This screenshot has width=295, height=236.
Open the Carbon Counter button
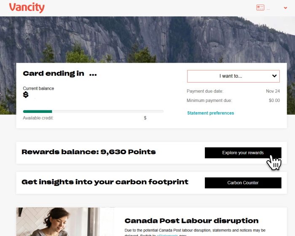coord(243,183)
